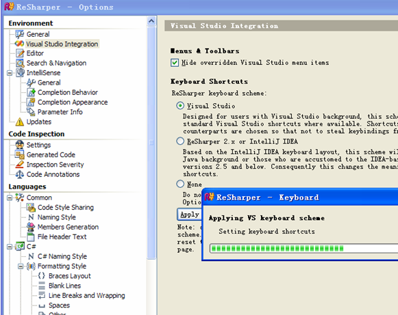Click the Spaces icon
The image size is (398, 315).
(42, 305)
